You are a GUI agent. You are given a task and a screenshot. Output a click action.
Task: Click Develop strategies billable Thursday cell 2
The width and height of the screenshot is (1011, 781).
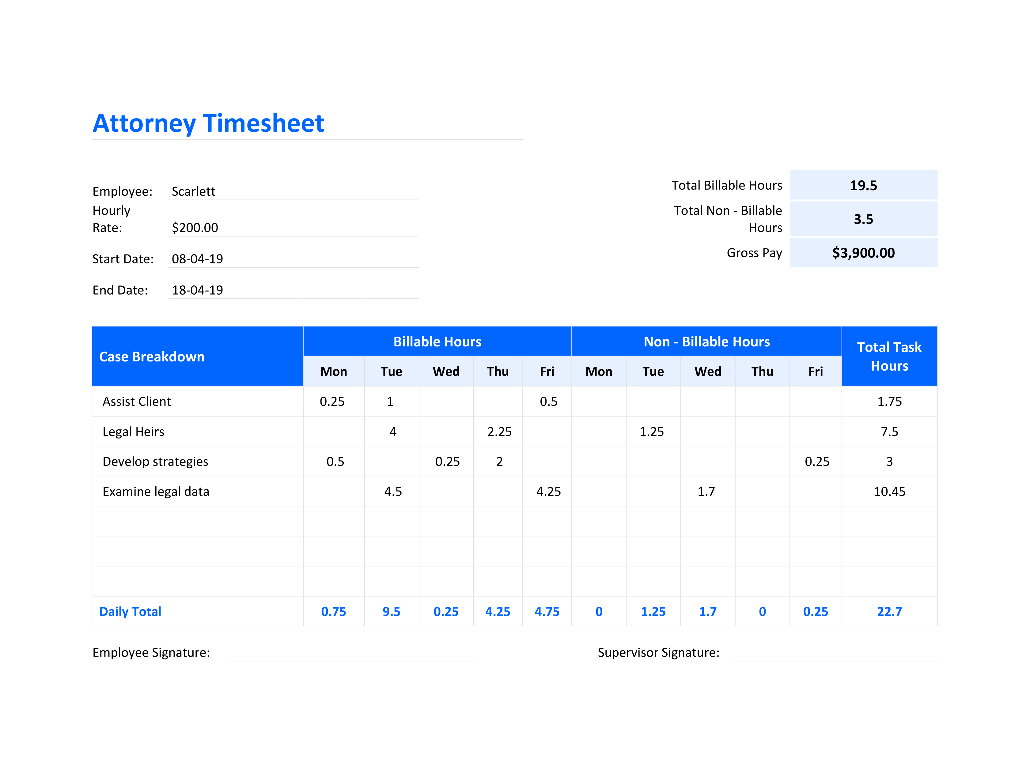[498, 461]
